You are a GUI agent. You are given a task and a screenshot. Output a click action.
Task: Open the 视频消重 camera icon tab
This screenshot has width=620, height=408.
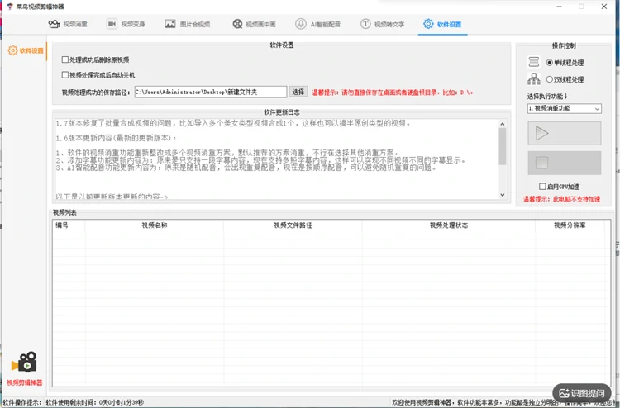[x=54, y=24]
